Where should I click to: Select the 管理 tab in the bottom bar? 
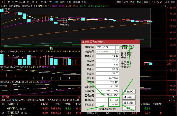(x=15, y=100)
